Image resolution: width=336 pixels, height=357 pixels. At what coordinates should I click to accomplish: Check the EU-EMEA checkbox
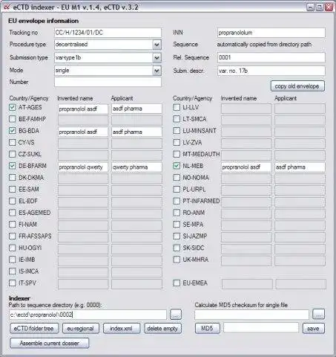(177, 283)
